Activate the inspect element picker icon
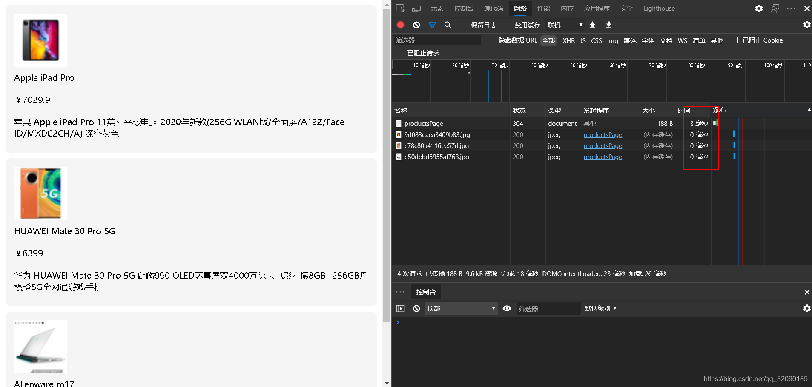The height and width of the screenshot is (387, 812). point(400,9)
